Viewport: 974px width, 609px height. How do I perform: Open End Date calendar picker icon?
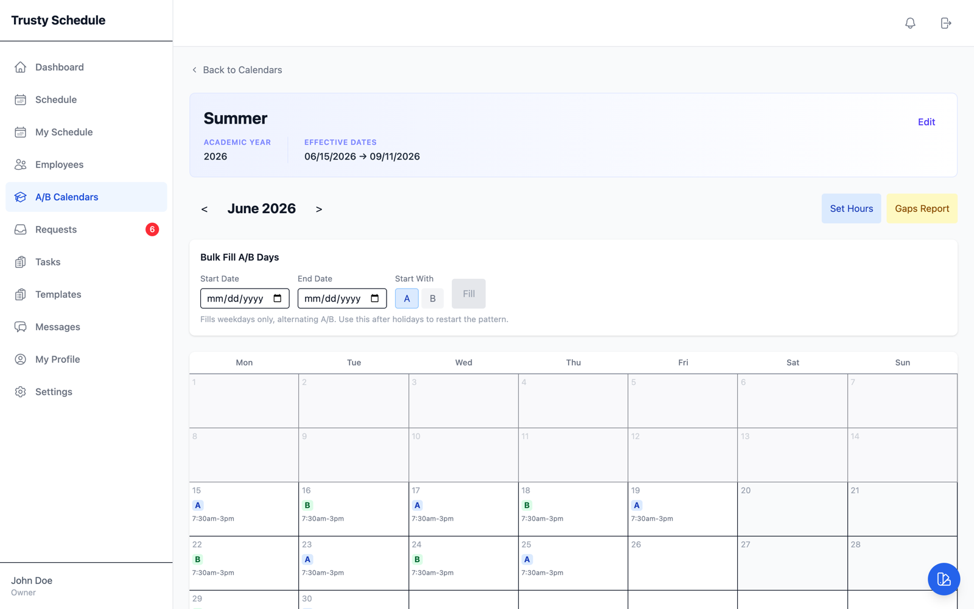click(x=375, y=298)
